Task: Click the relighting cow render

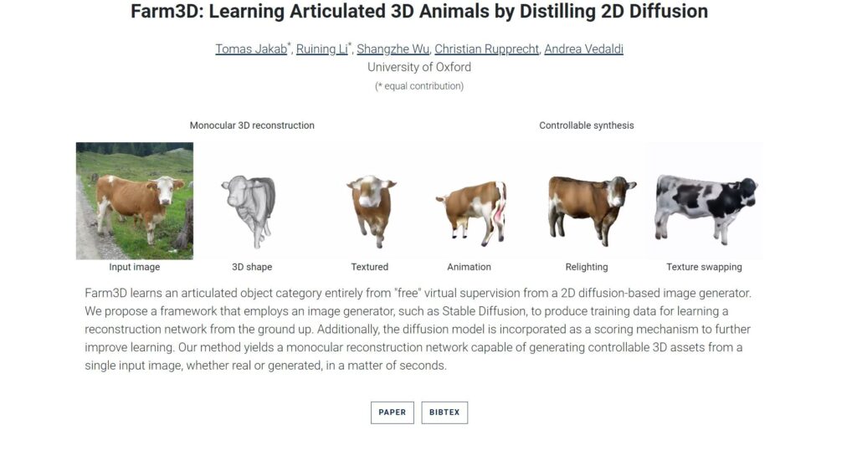Action: (589, 205)
